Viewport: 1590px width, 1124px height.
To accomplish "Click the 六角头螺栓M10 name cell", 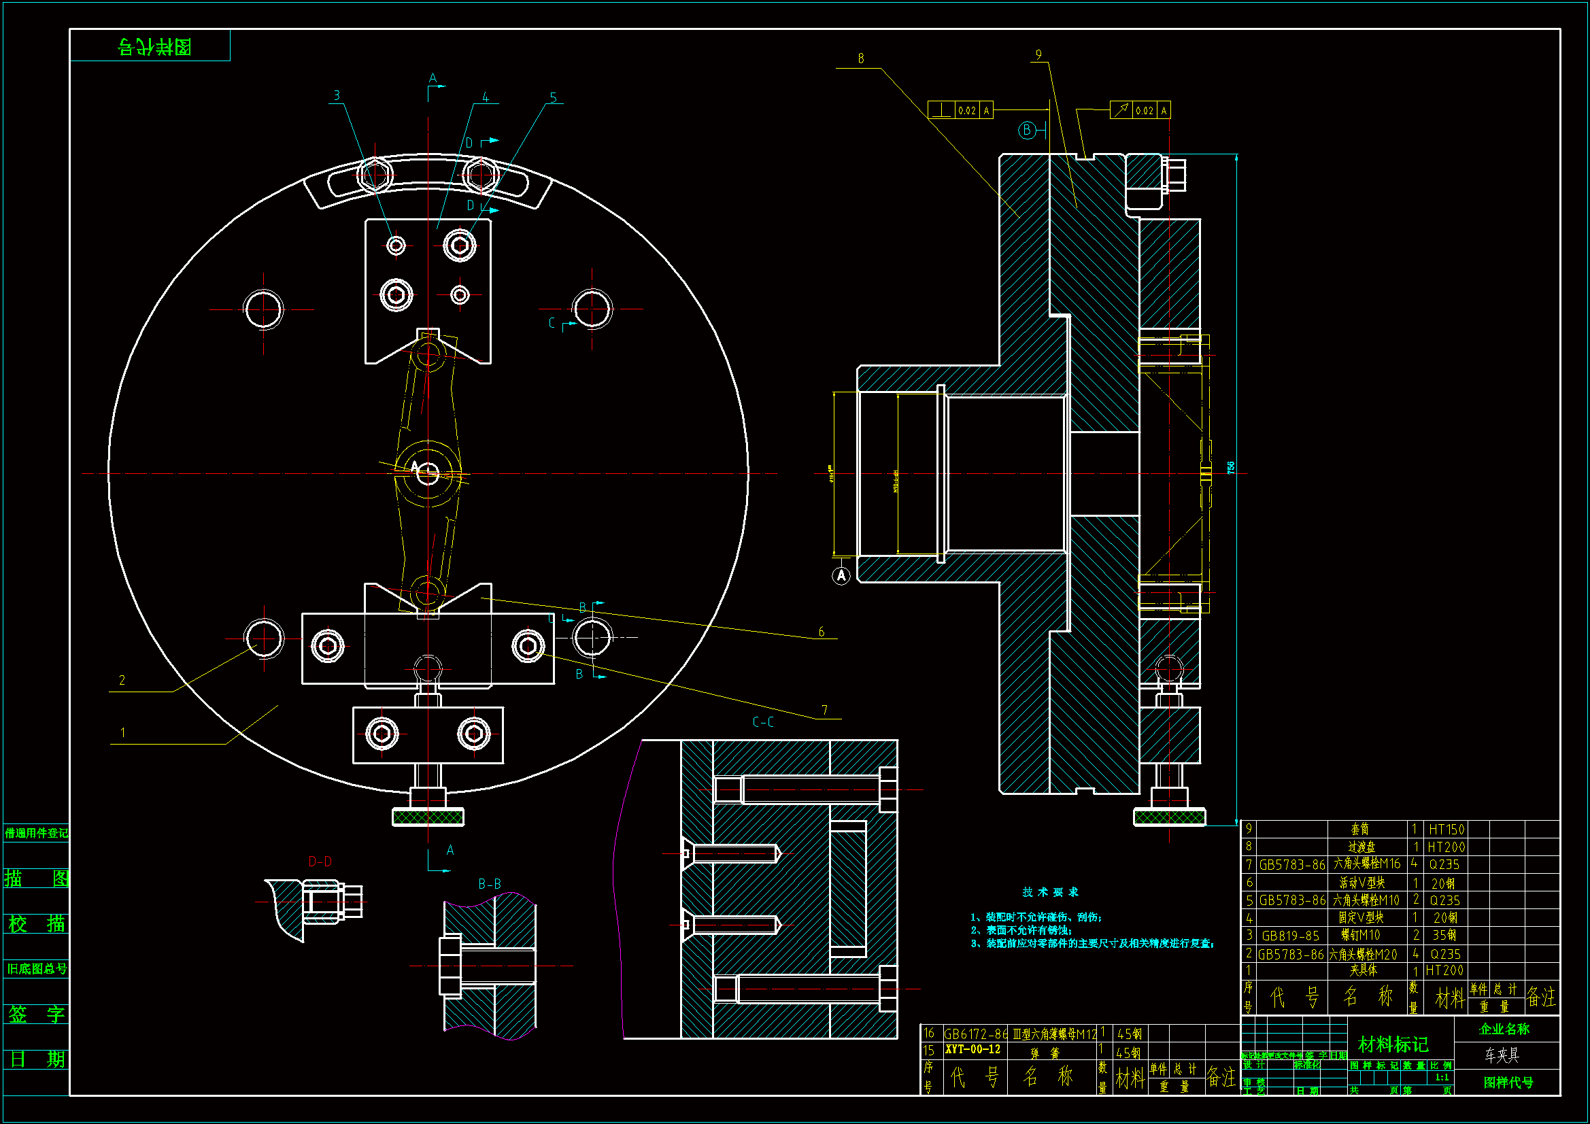I will (x=1367, y=900).
